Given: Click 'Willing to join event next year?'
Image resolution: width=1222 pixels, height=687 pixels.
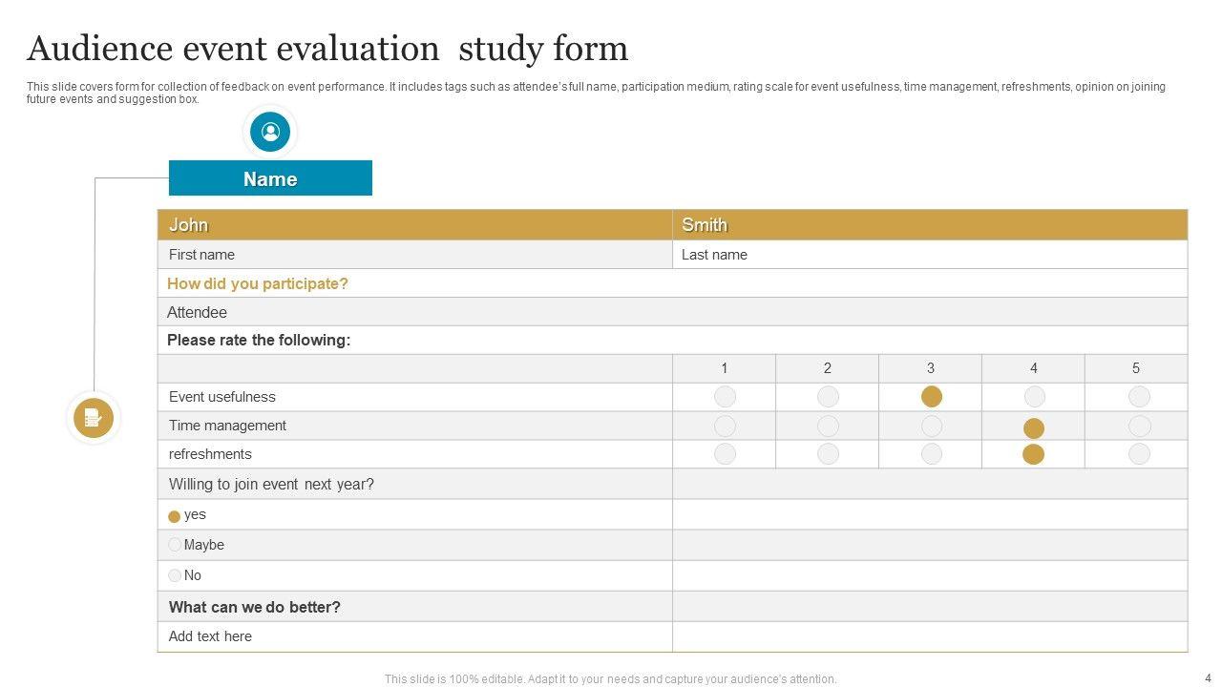Looking at the screenshot, I should [x=271, y=484].
